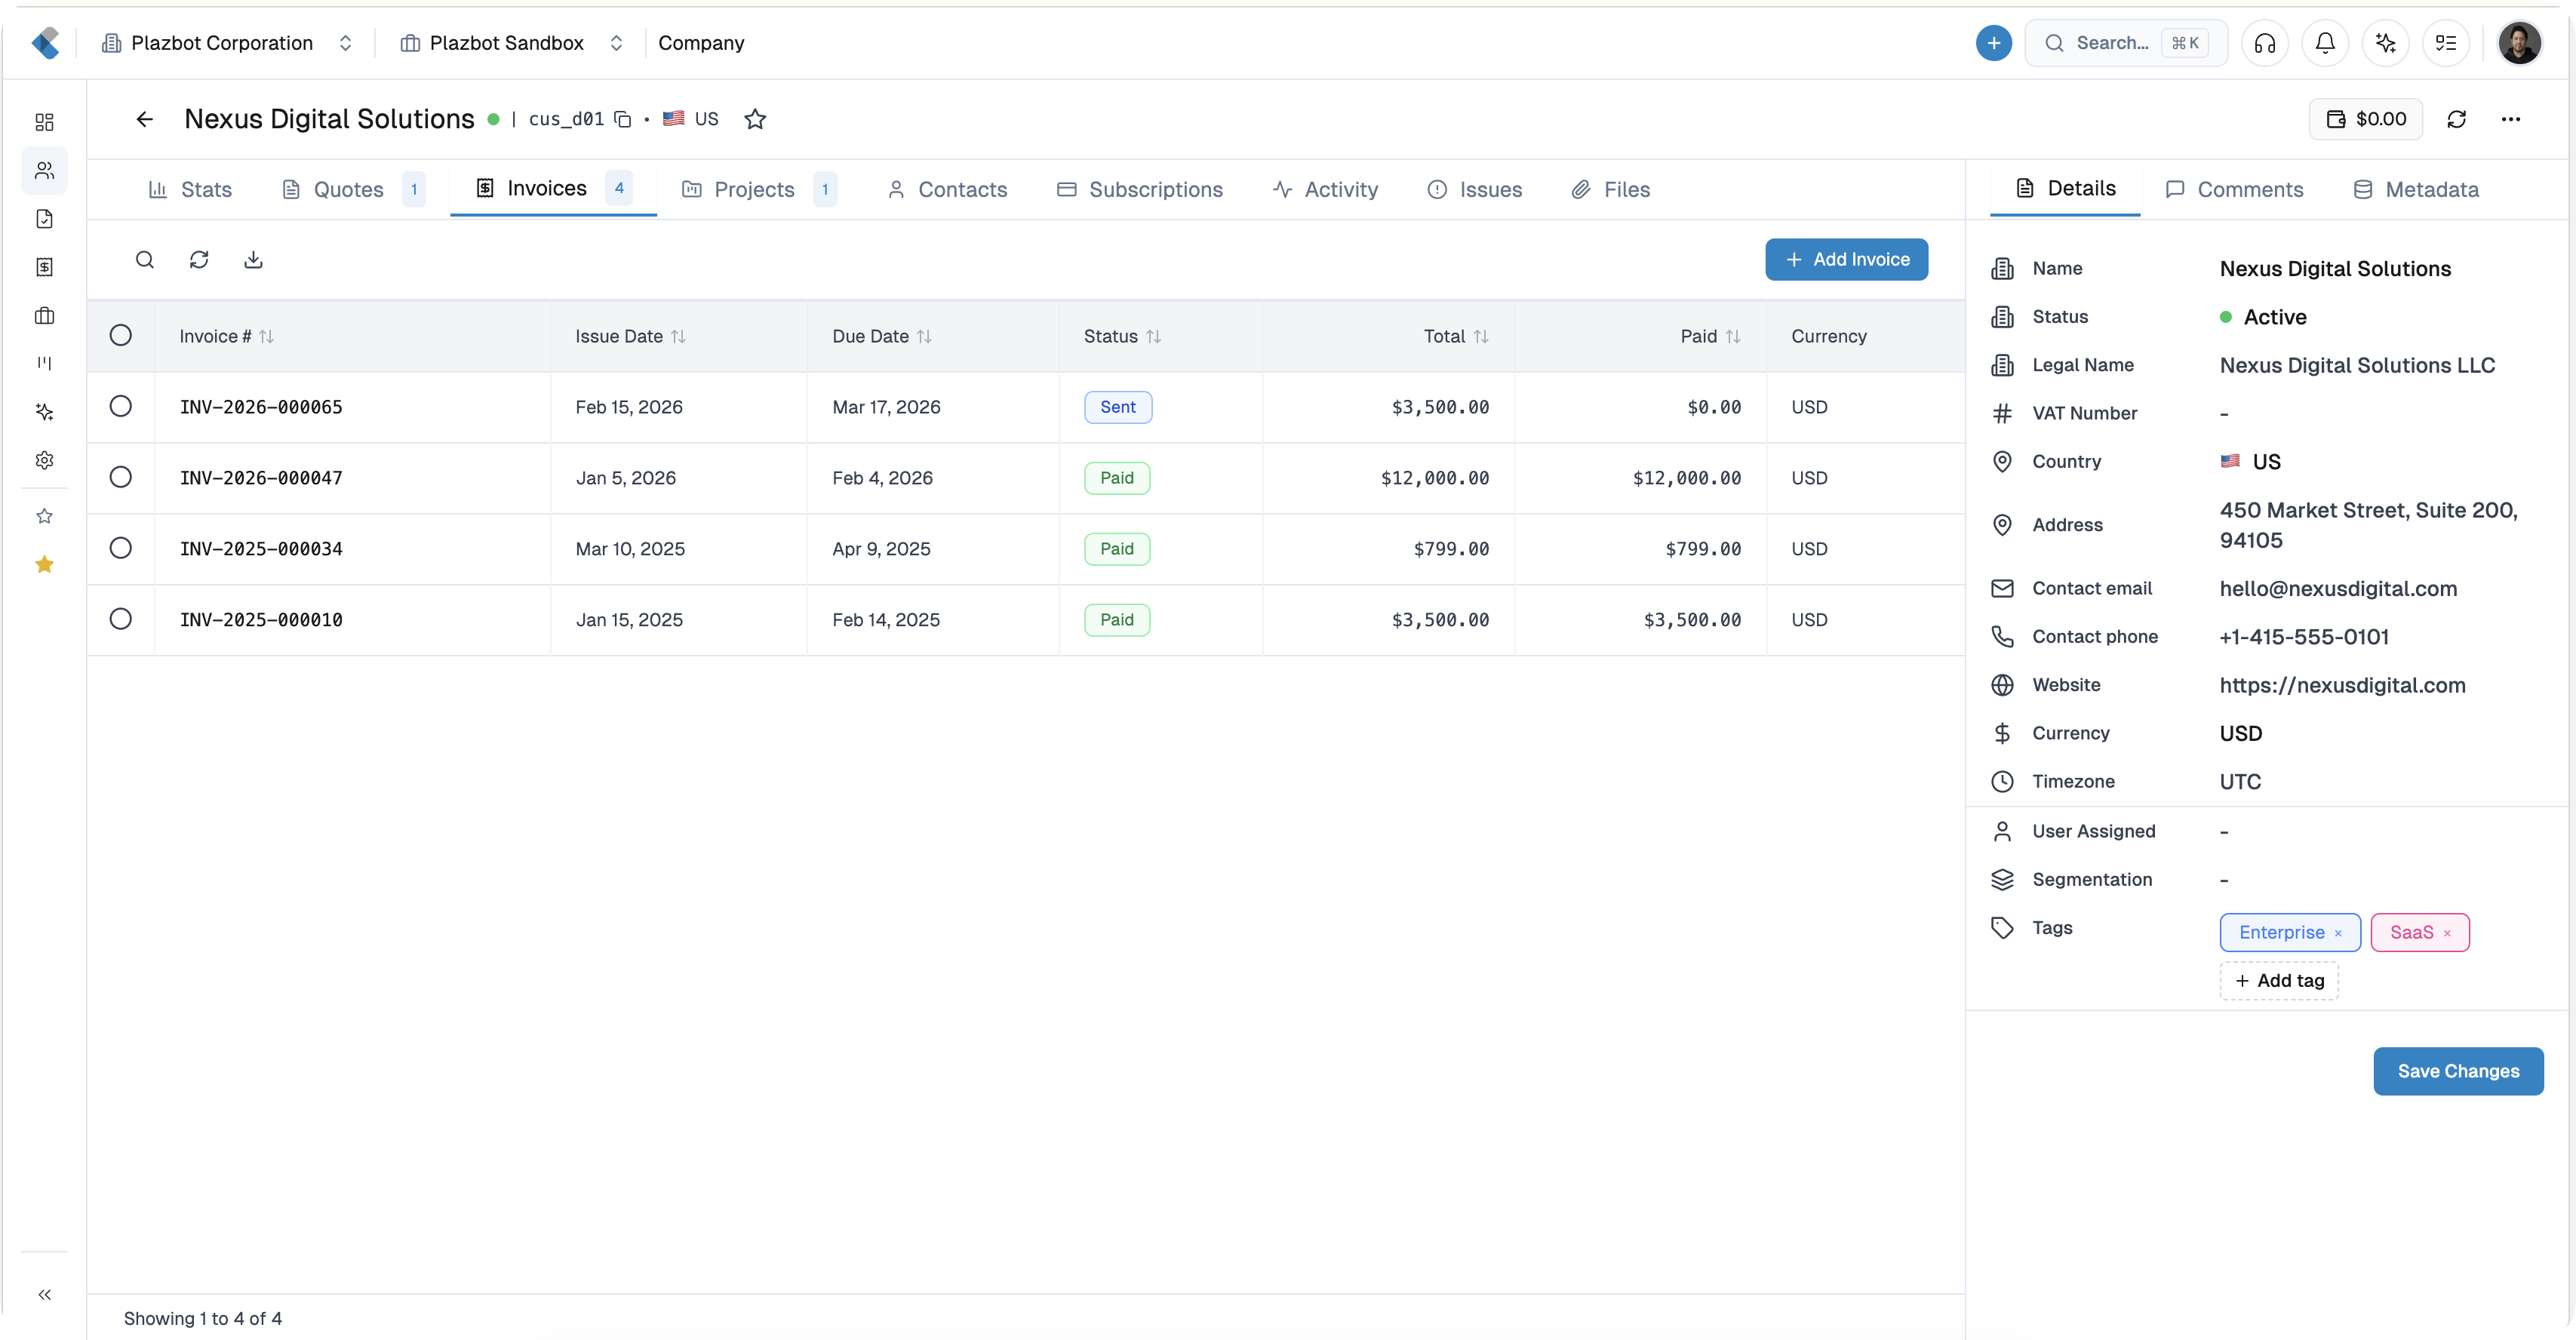Screen dimensions: 2576x1340
Task: Open the task checklist icon in top bar
Action: [x=2447, y=43]
